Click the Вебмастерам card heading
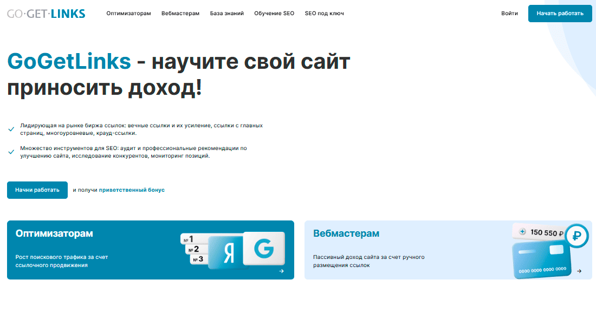The height and width of the screenshot is (325, 596). (346, 233)
